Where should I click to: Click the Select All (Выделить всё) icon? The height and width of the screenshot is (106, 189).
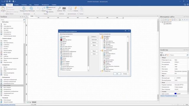click(47, 7)
